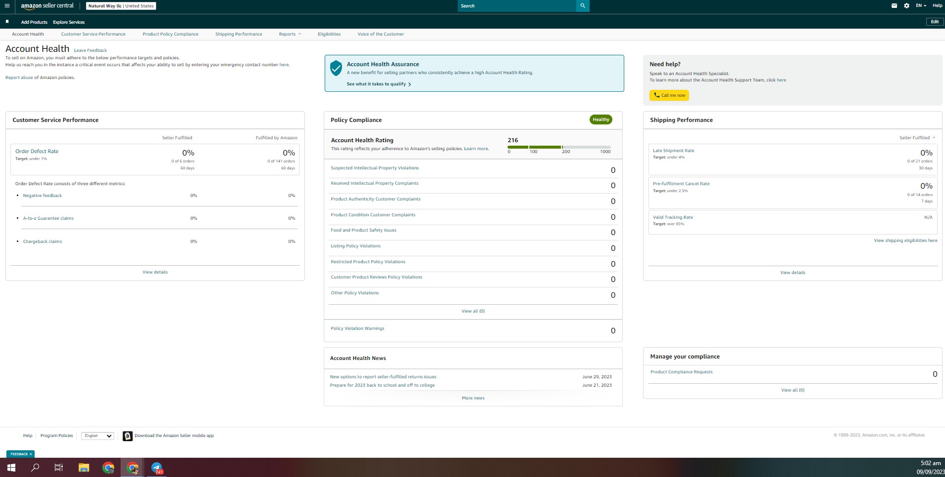Open the Windows Start menu
The width and height of the screenshot is (945, 477).
pyautogui.click(x=11, y=467)
